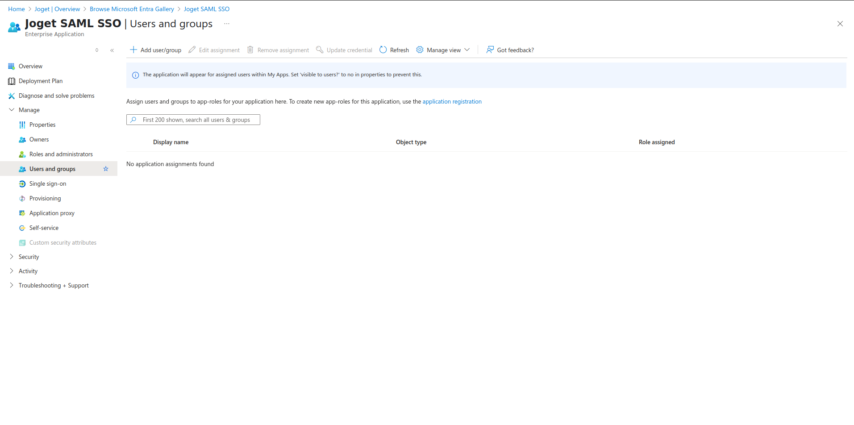
Task: Click the Provisioning icon
Action: pos(22,198)
